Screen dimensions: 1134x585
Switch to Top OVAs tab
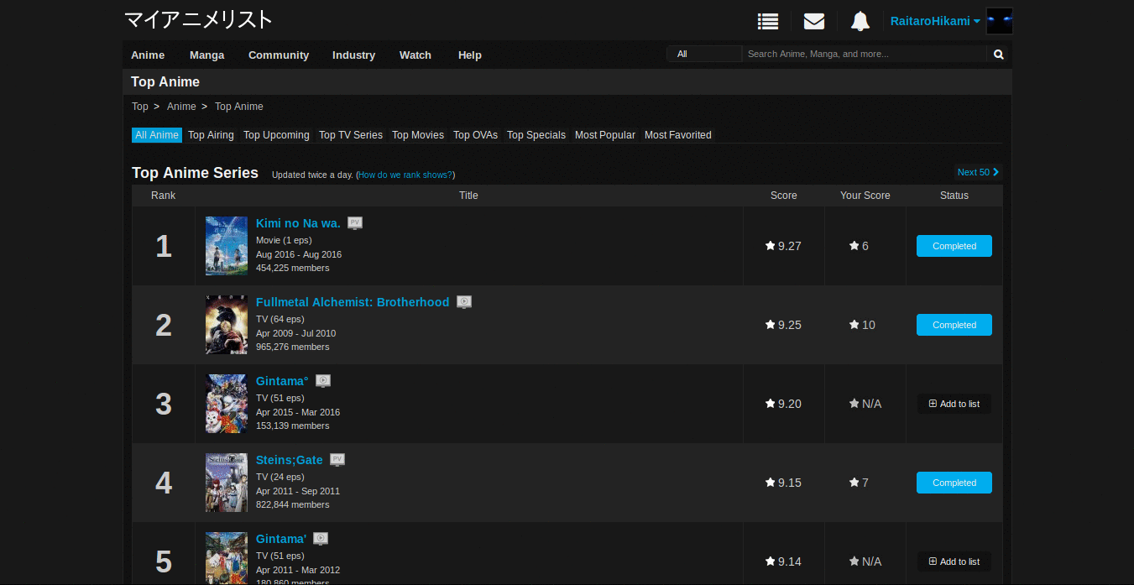pos(475,135)
